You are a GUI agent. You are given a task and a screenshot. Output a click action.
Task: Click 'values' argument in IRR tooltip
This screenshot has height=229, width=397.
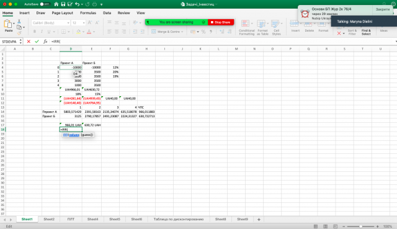pos(74,135)
